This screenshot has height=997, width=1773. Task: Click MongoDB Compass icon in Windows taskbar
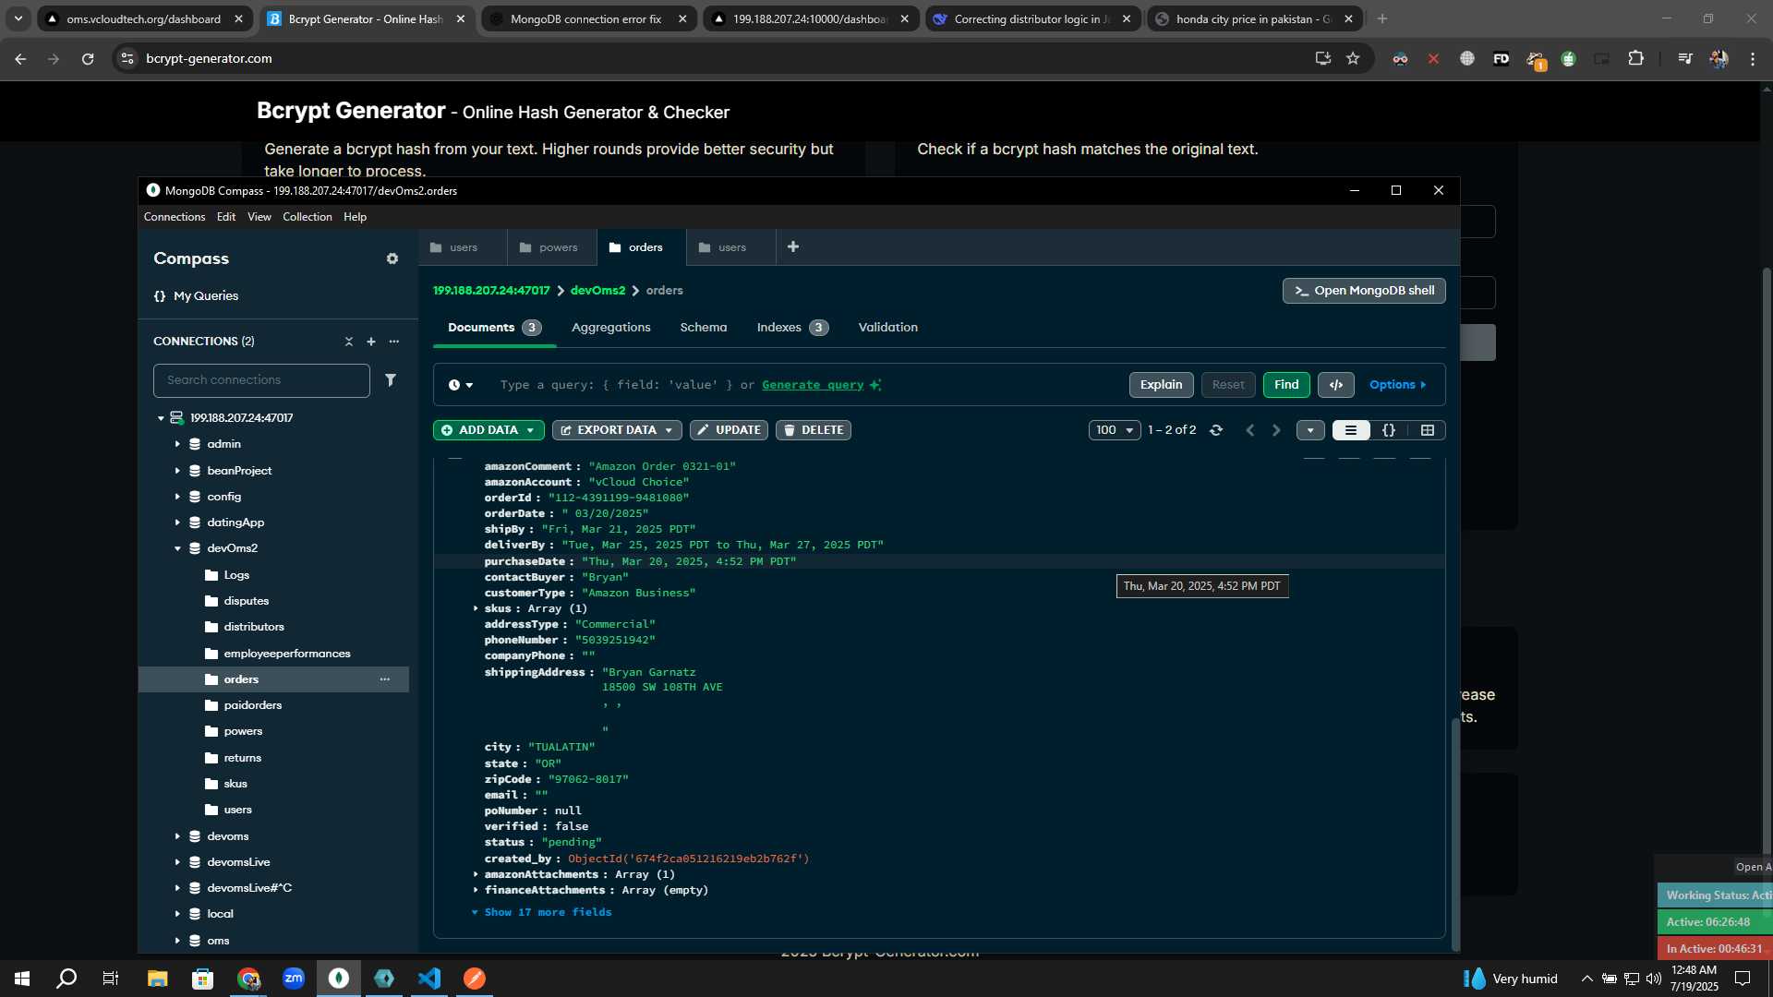tap(339, 979)
